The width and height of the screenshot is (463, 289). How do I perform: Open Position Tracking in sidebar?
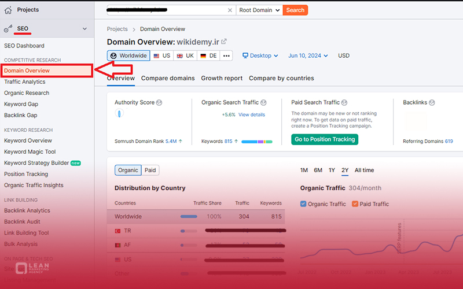click(26, 175)
